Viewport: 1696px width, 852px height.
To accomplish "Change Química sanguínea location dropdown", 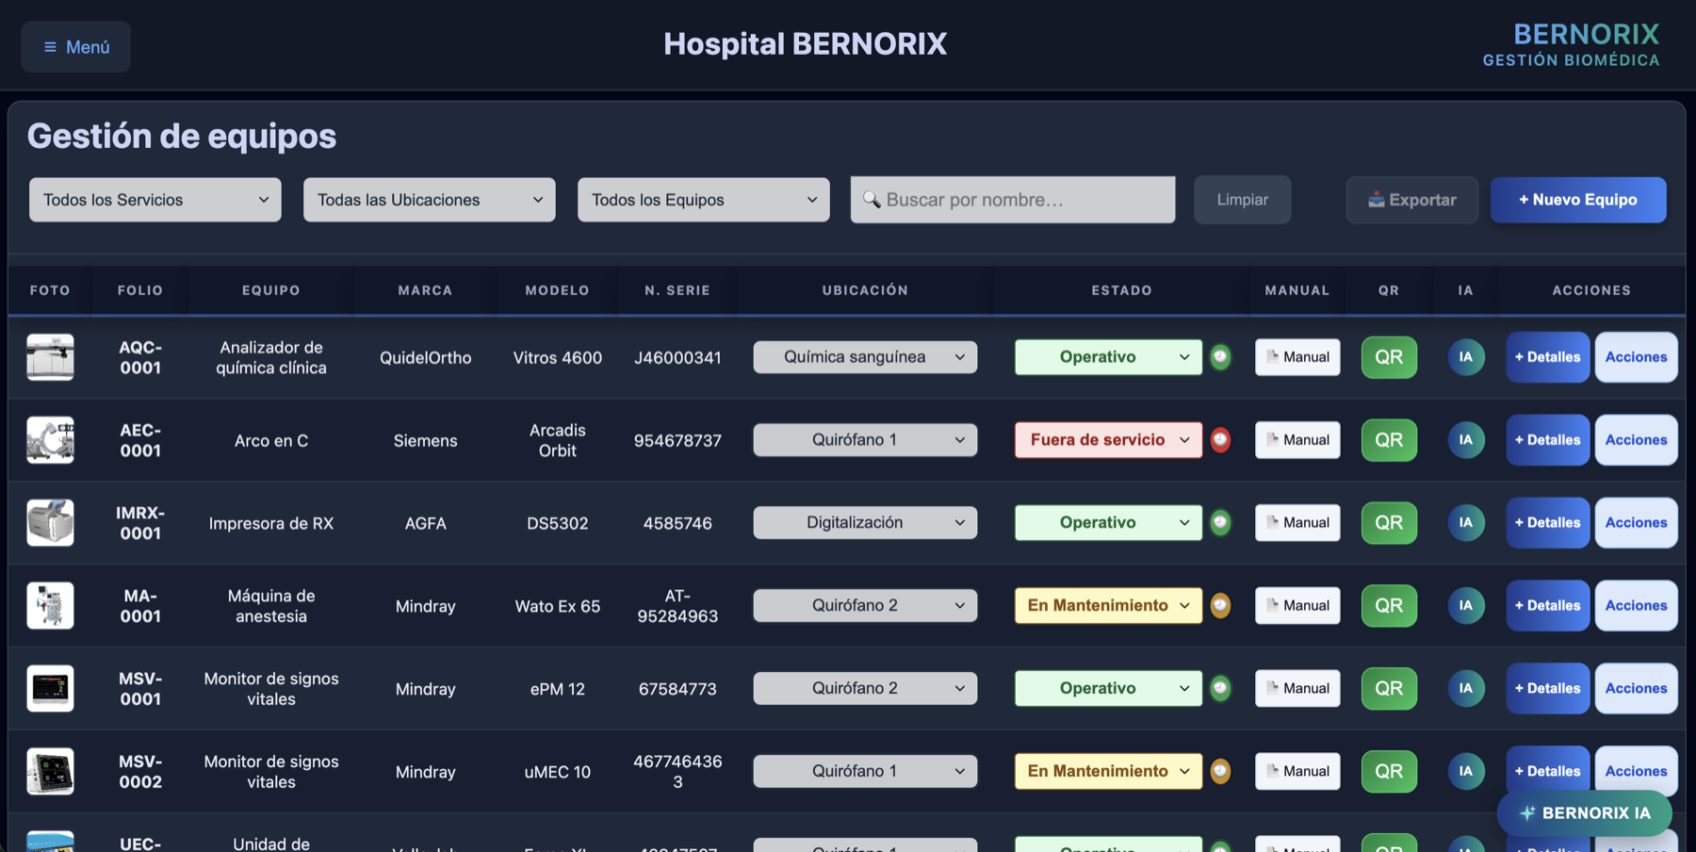I will click(865, 357).
